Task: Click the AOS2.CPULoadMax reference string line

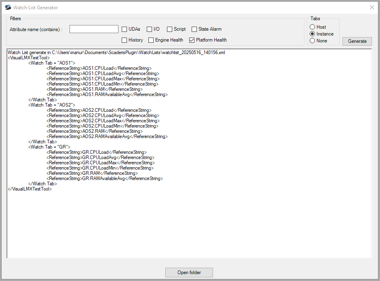Action: point(103,121)
